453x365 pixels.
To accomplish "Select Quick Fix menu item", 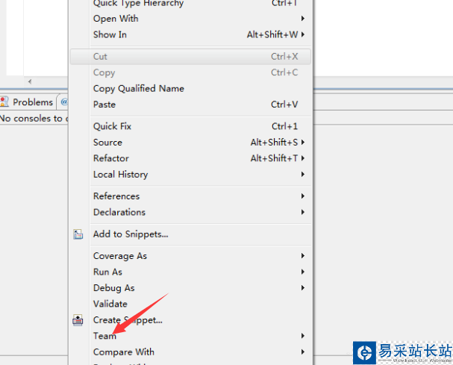I will pyautogui.click(x=112, y=126).
